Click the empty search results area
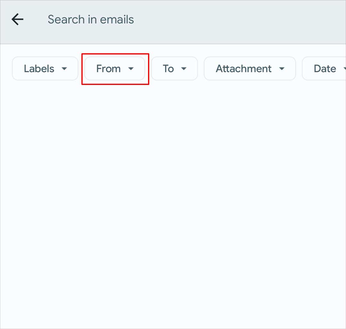 point(173,205)
